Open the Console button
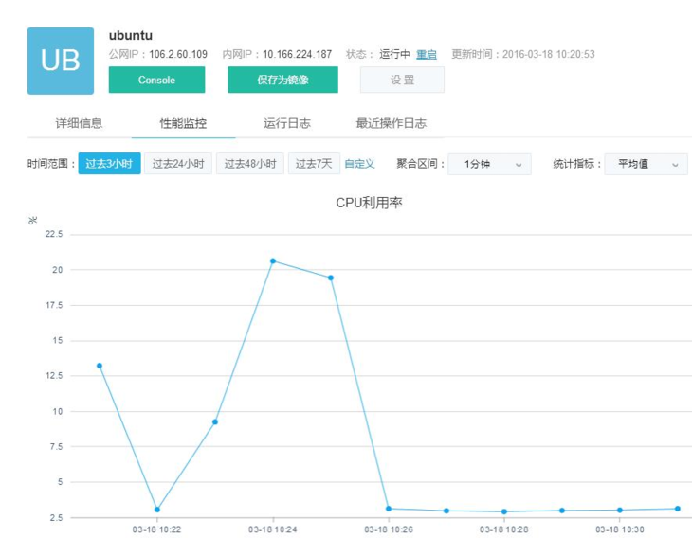 (156, 81)
